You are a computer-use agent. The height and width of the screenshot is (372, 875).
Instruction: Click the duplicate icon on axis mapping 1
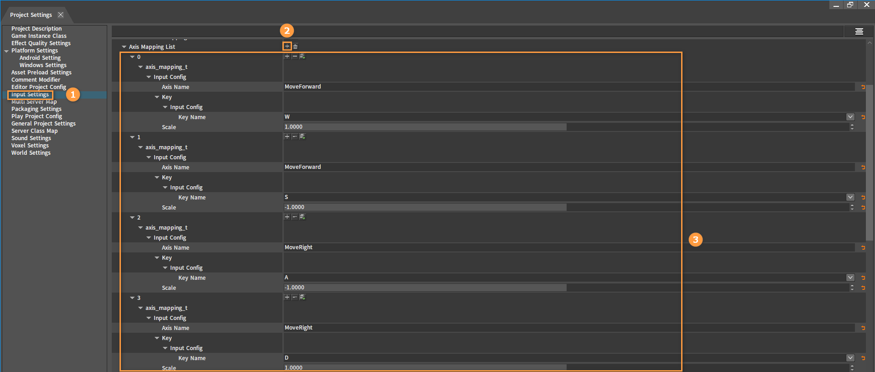coord(302,137)
